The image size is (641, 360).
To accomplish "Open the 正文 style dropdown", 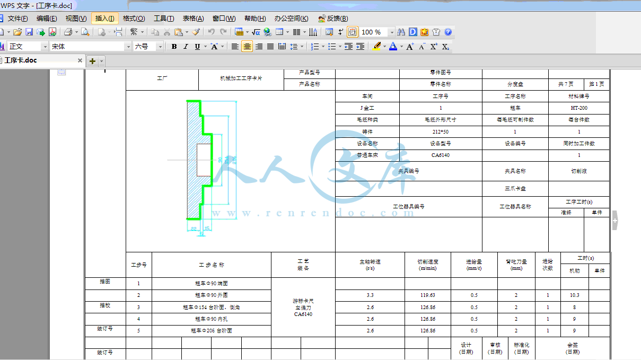I will point(45,47).
